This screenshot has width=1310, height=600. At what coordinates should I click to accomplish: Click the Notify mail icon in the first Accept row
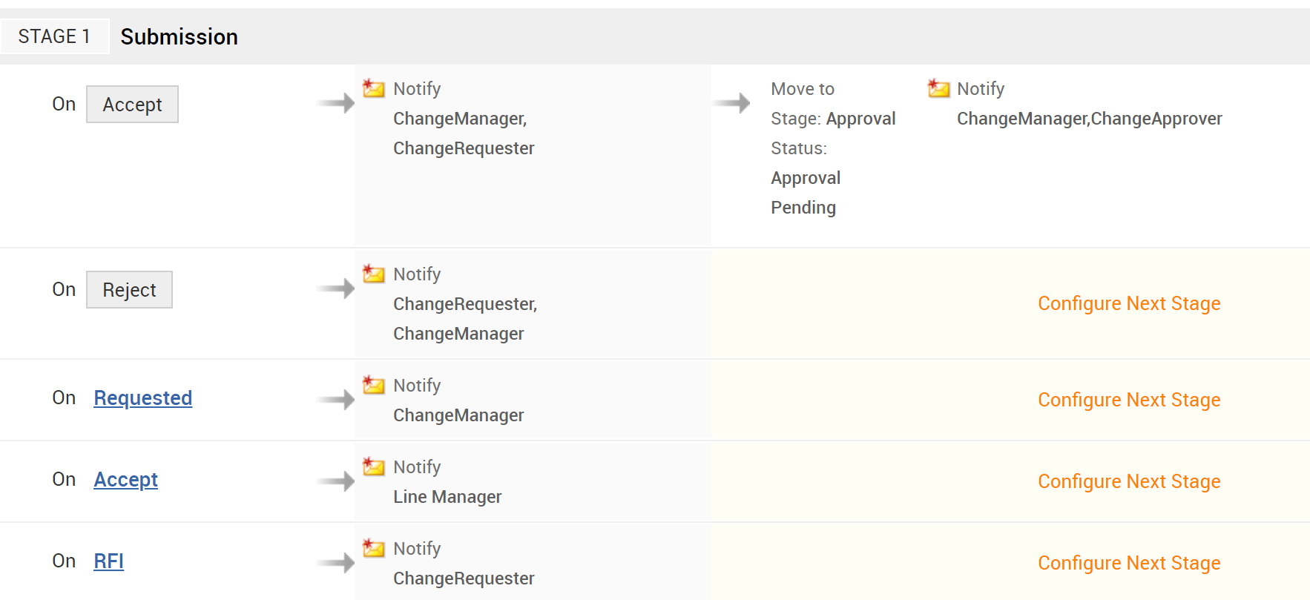click(x=374, y=89)
